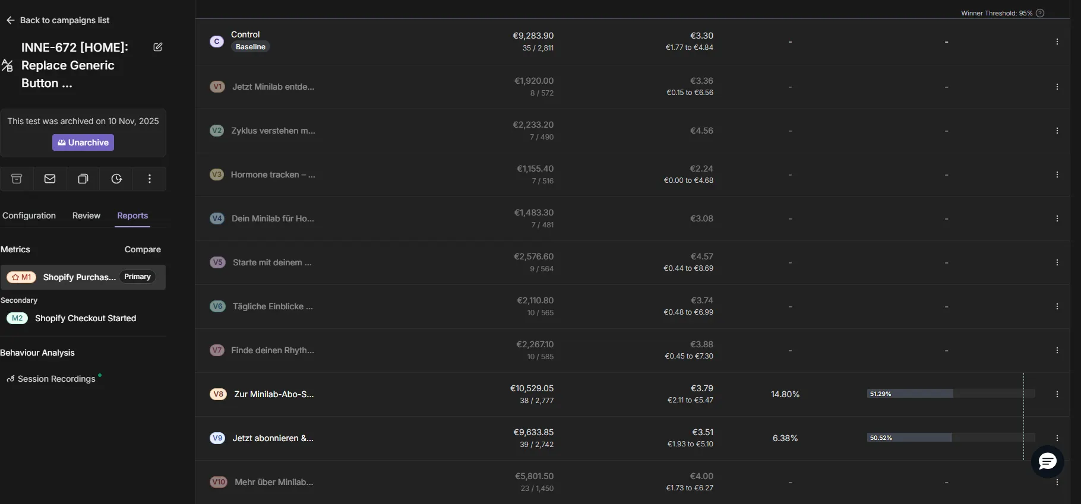Open options menu for V3 Hormone tracken row
The height and width of the screenshot is (504, 1081).
(x=1057, y=175)
